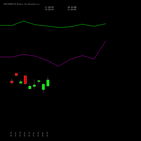Select the 21 Nov date label
This screenshot has width=141, height=141.
pos(16,134)
